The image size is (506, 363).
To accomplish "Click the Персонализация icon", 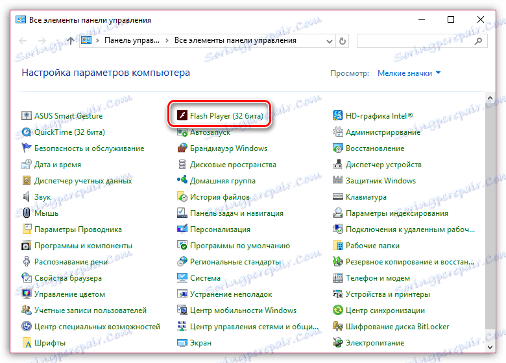I will [x=182, y=229].
